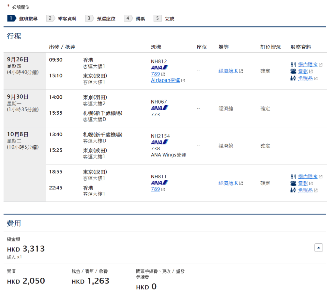Viewport: 334px width, 294px height.
Task: Open AirJapan營運 operator link
Action: [x=166, y=80]
